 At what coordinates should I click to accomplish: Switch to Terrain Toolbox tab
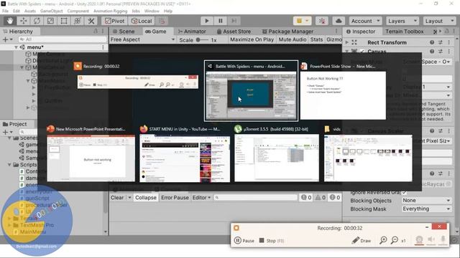[x=404, y=32]
